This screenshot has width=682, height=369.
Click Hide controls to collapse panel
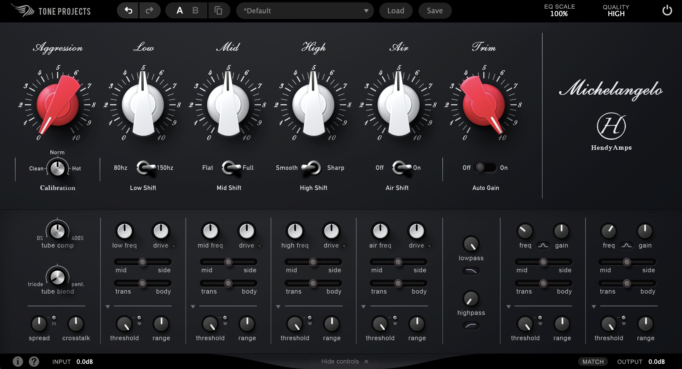[x=344, y=361]
